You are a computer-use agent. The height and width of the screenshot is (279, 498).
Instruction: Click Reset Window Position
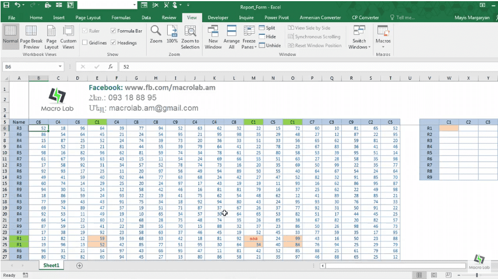[x=315, y=45]
